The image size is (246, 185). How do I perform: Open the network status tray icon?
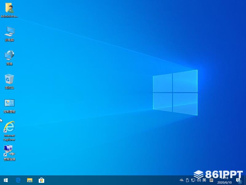[193, 180]
